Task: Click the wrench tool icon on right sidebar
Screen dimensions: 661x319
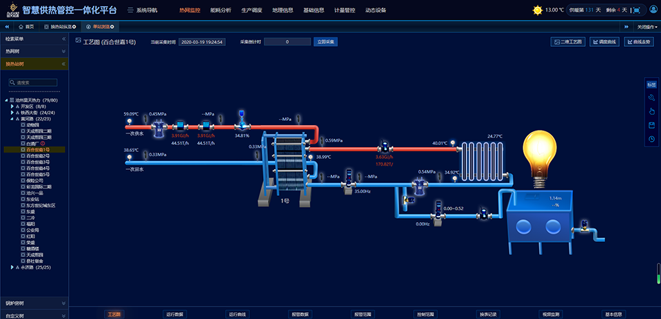Action: coord(651,97)
